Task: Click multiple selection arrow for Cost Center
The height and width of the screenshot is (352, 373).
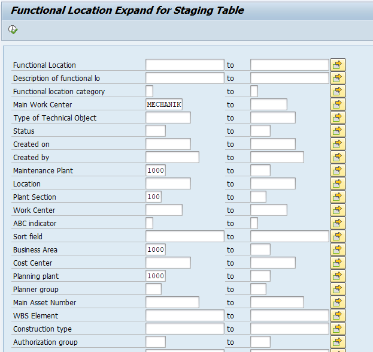Action: (338, 263)
